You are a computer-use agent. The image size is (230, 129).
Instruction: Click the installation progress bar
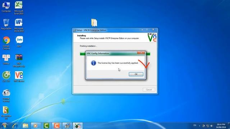coord(115,54)
